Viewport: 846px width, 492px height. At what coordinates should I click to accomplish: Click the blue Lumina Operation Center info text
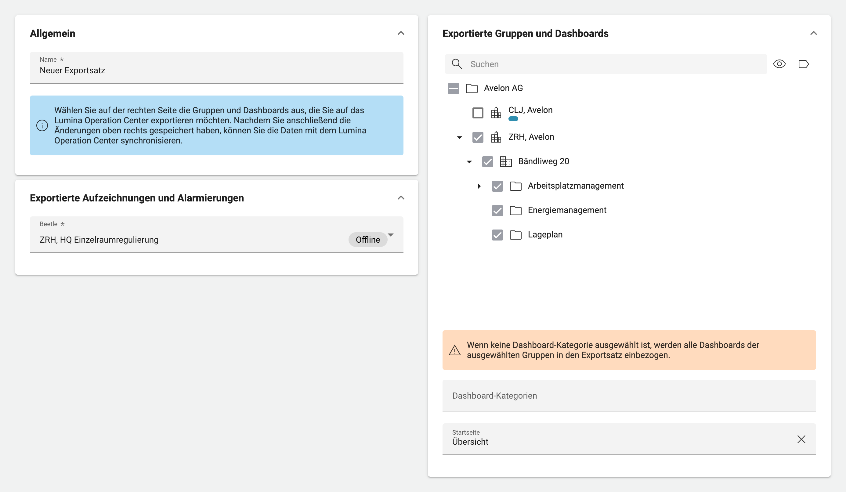pos(210,125)
